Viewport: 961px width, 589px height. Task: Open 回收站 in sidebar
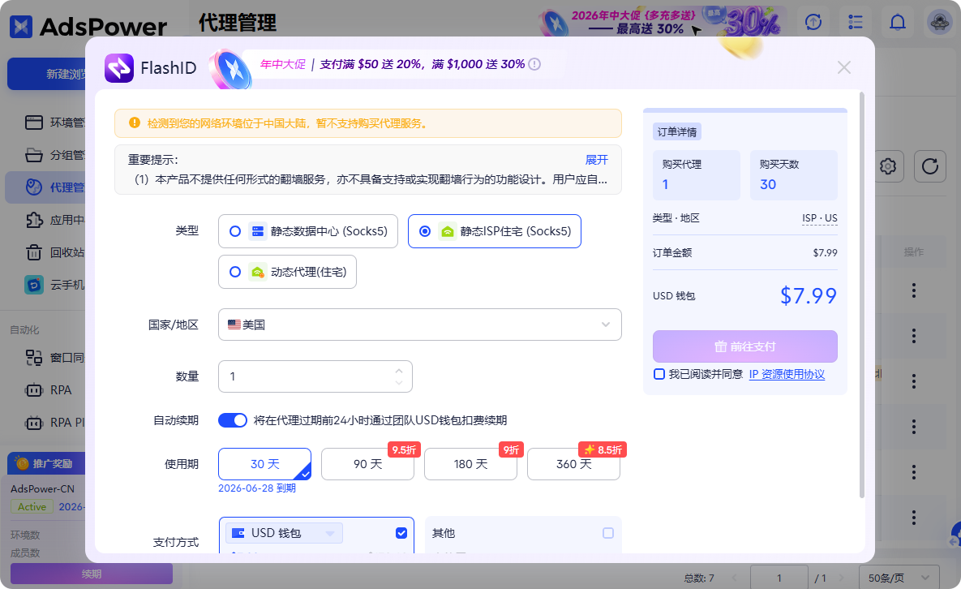(54, 252)
